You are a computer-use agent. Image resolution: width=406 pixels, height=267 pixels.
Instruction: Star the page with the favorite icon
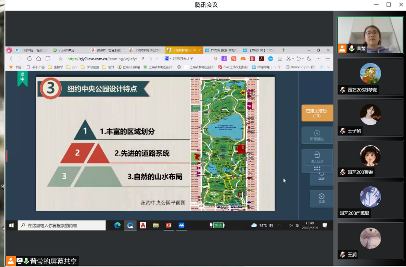click(x=60, y=59)
